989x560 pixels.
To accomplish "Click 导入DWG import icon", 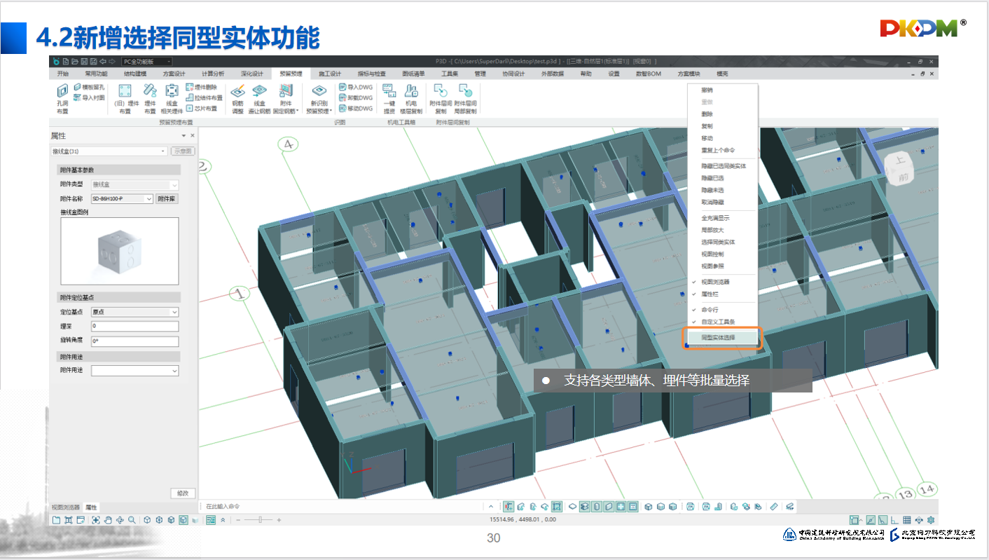I will [x=355, y=88].
